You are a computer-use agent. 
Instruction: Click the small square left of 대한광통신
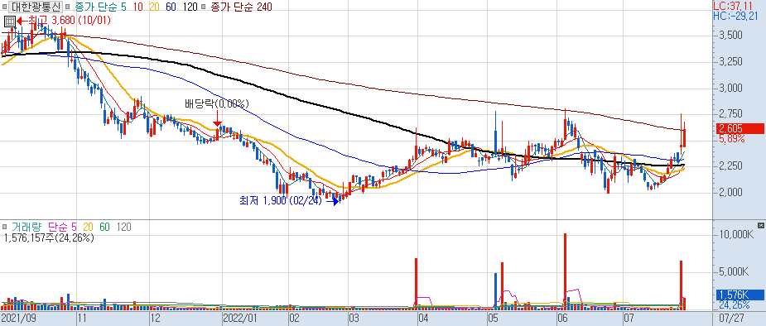[6, 7]
